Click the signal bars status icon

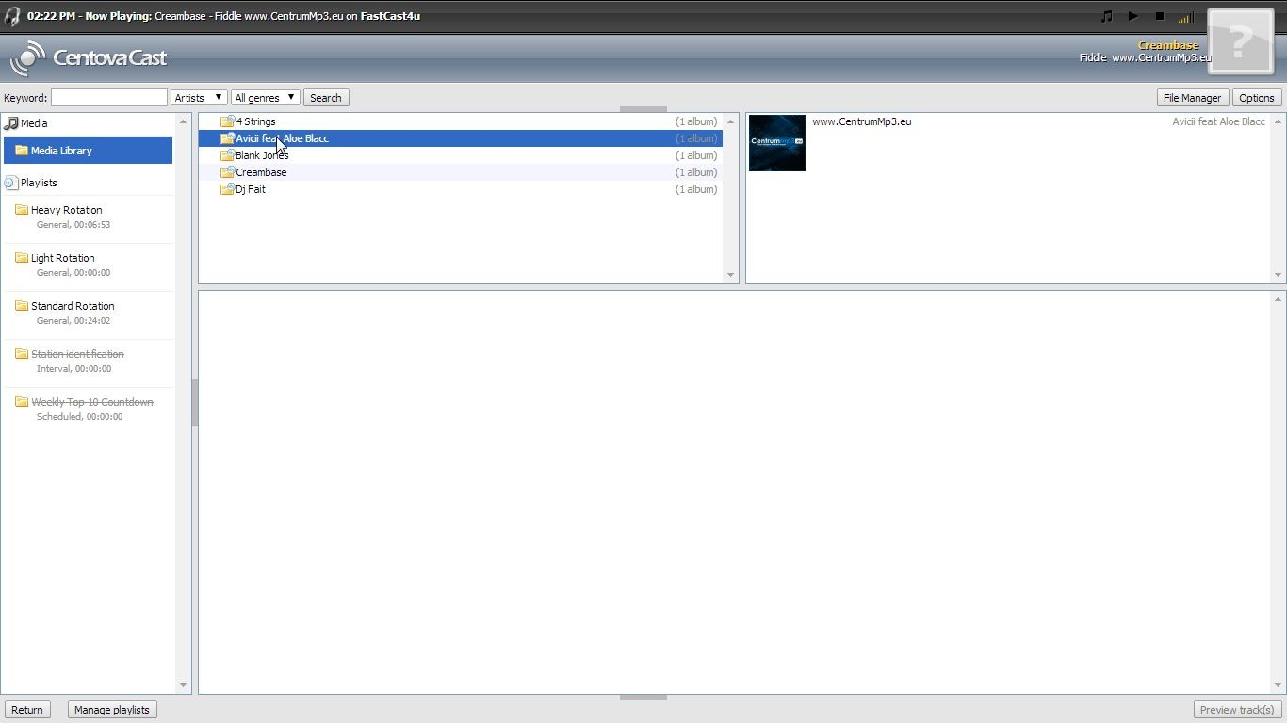tap(1186, 16)
